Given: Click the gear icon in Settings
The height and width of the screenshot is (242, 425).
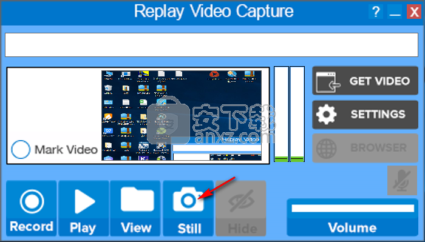Looking at the screenshot, I should click(327, 115).
